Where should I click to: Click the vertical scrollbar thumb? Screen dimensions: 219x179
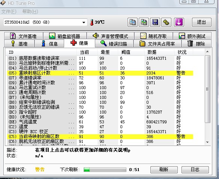(x=207, y=89)
